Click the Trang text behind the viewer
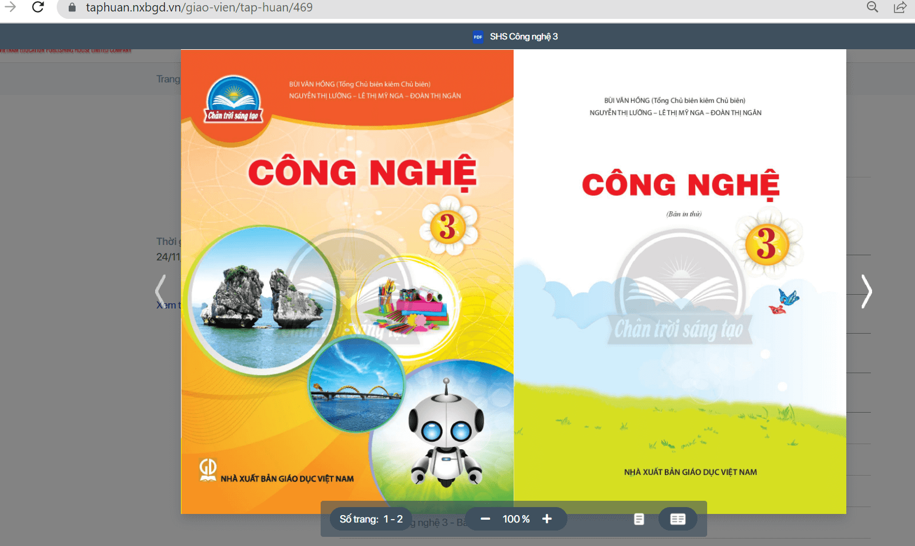Screen dimensions: 915x546 (x=168, y=79)
